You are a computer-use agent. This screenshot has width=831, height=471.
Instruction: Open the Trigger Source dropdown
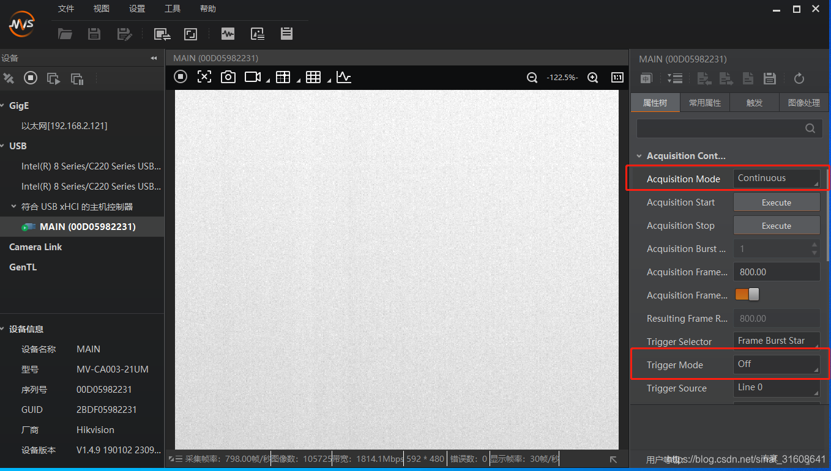777,388
